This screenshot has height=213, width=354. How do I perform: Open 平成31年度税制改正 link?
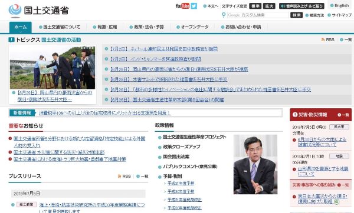tap(185, 199)
